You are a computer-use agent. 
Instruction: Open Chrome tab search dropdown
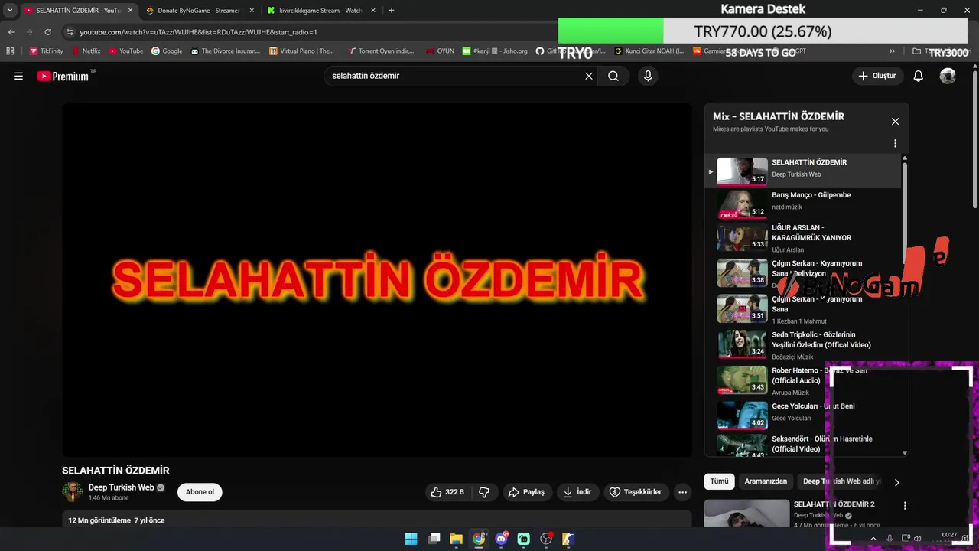[10, 11]
